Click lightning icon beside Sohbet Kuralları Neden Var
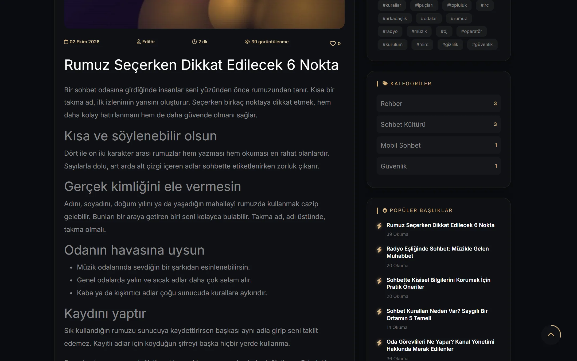Viewport: 577px width, 361px height. click(379, 312)
